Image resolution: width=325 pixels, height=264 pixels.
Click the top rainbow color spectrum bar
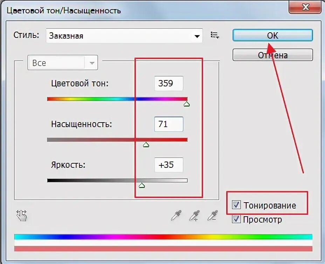point(163,237)
